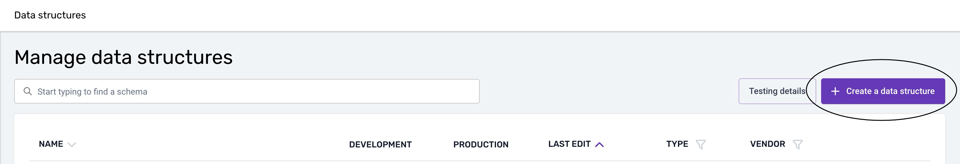Click the 'Data structures' top bar title
Image resolution: width=960 pixels, height=164 pixels.
(x=50, y=15)
